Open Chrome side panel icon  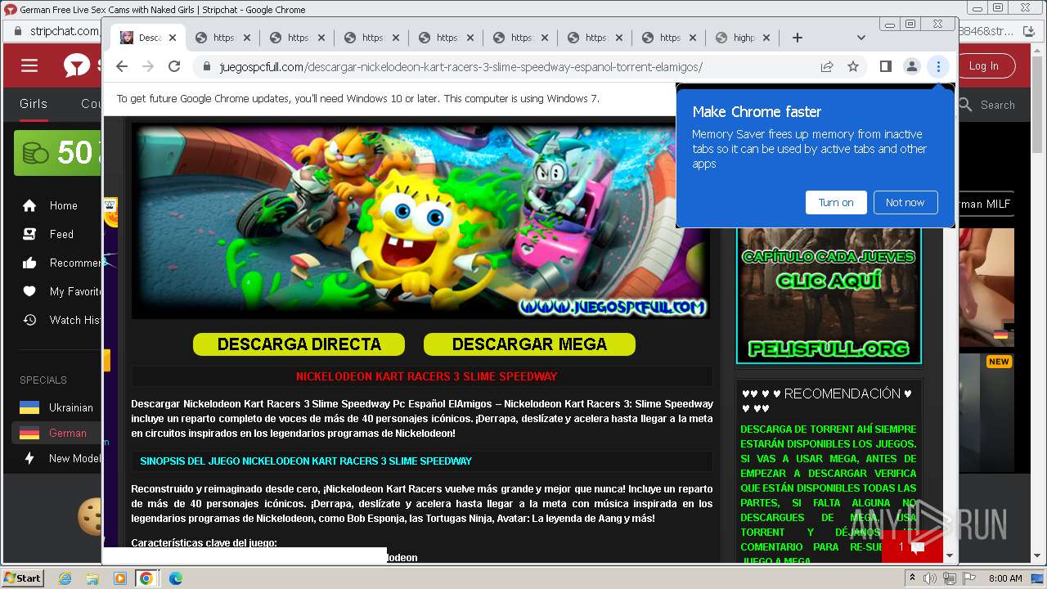[x=885, y=67]
